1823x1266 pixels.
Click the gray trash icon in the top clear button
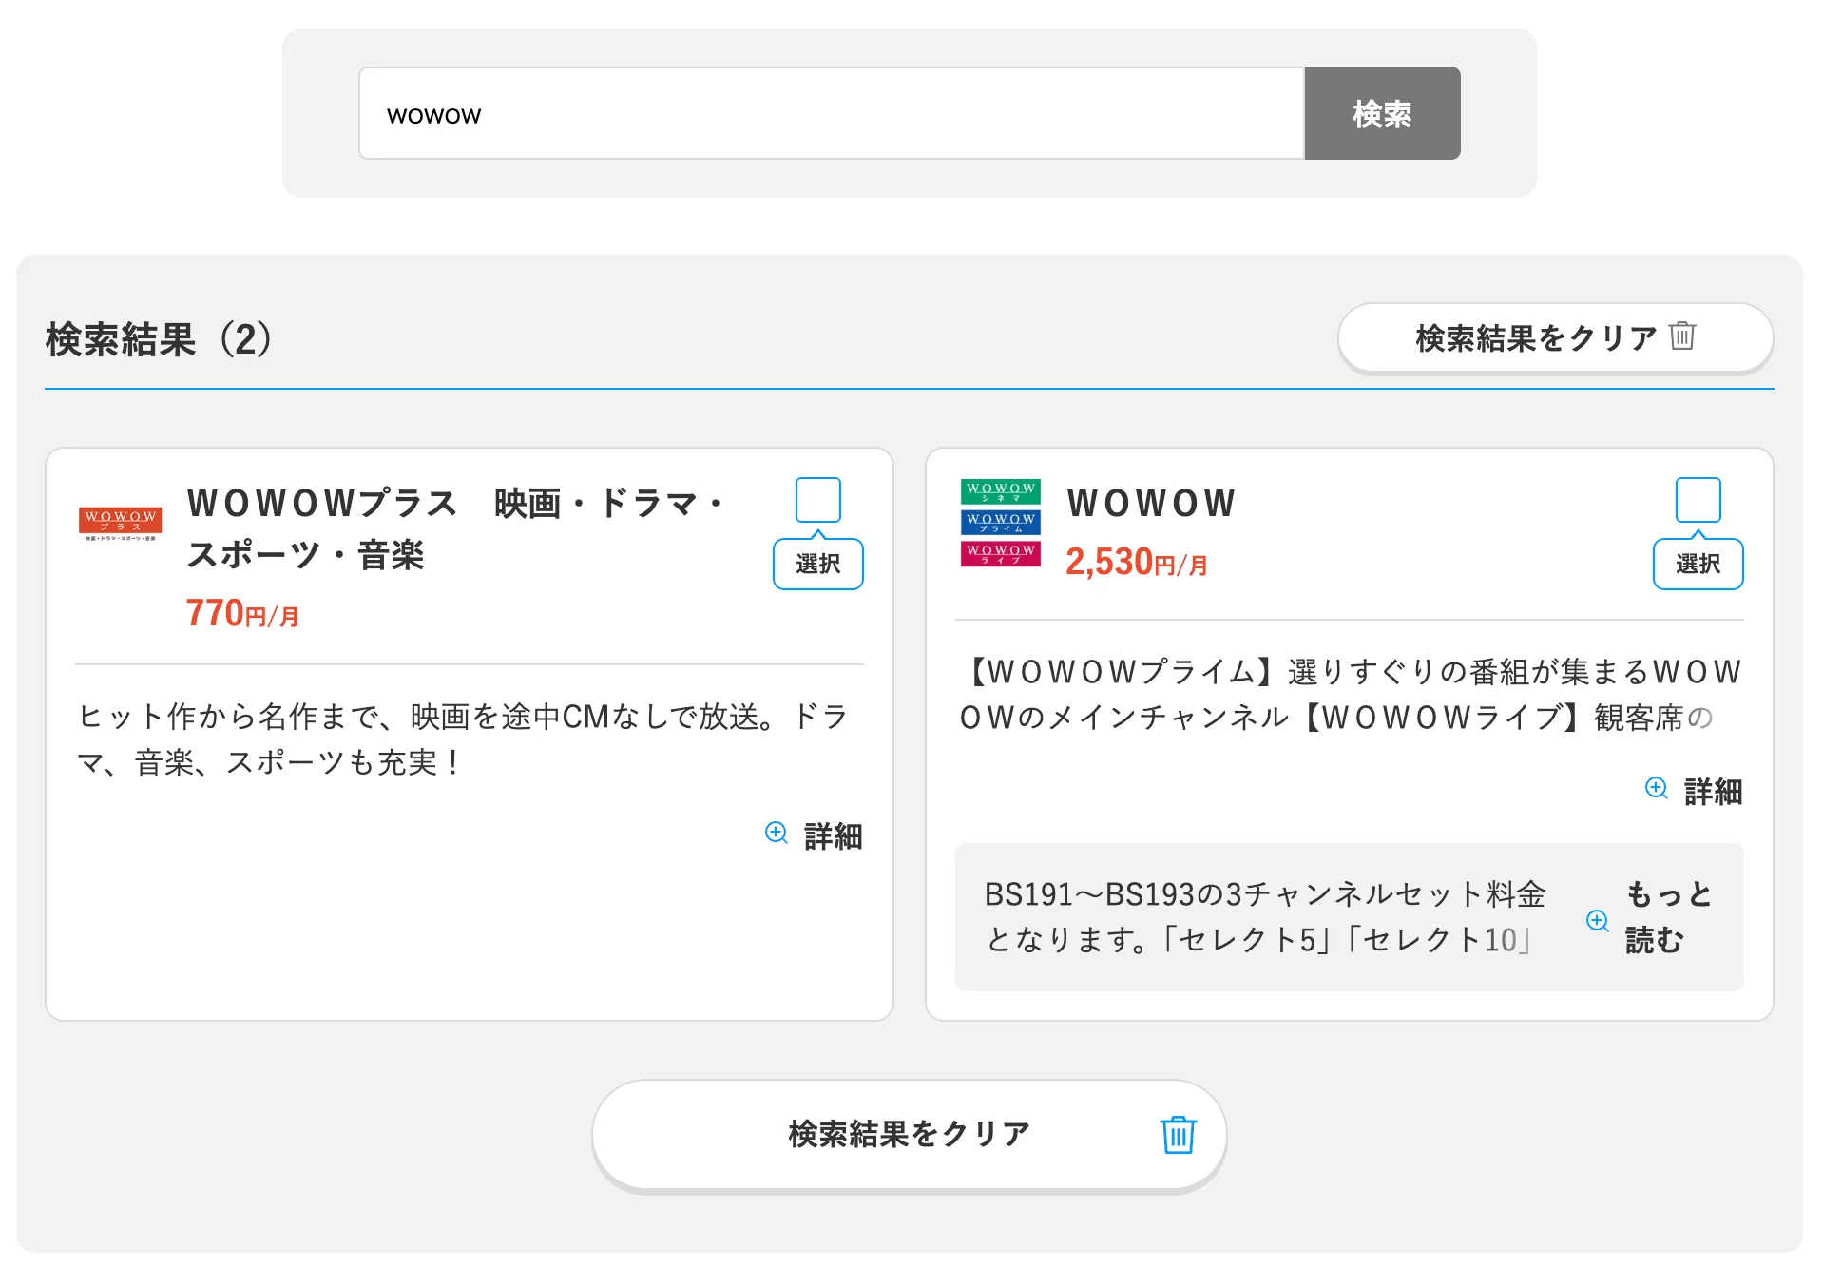1681,336
